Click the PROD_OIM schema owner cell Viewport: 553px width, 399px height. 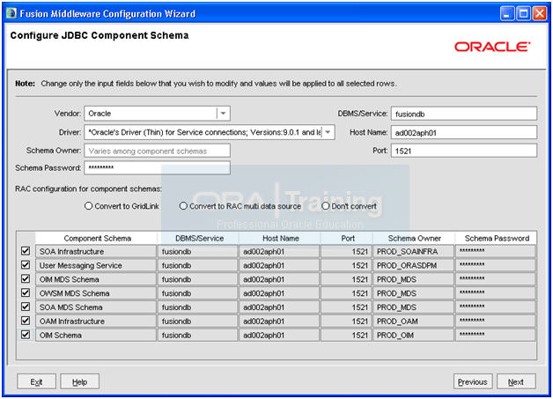(413, 336)
